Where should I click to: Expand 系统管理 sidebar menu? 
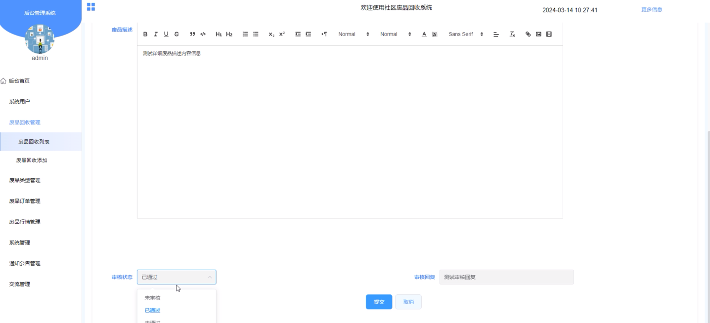(41, 242)
